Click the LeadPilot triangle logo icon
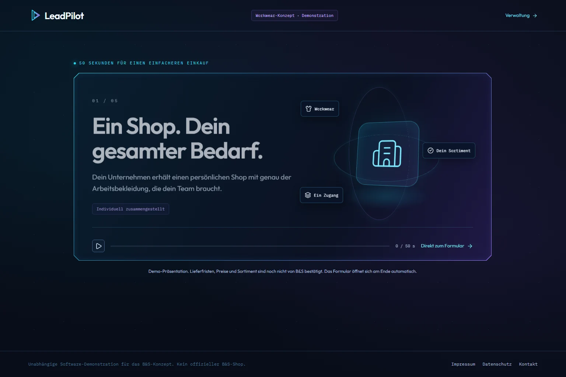The height and width of the screenshot is (377, 566). pyautogui.click(x=35, y=15)
